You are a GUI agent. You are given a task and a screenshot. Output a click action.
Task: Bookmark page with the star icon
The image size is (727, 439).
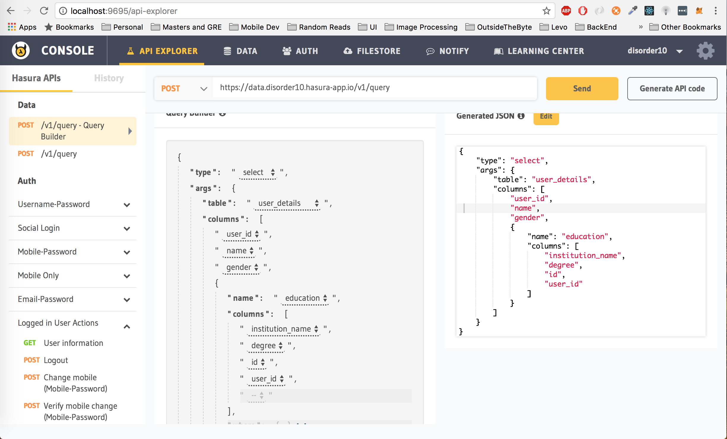546,11
